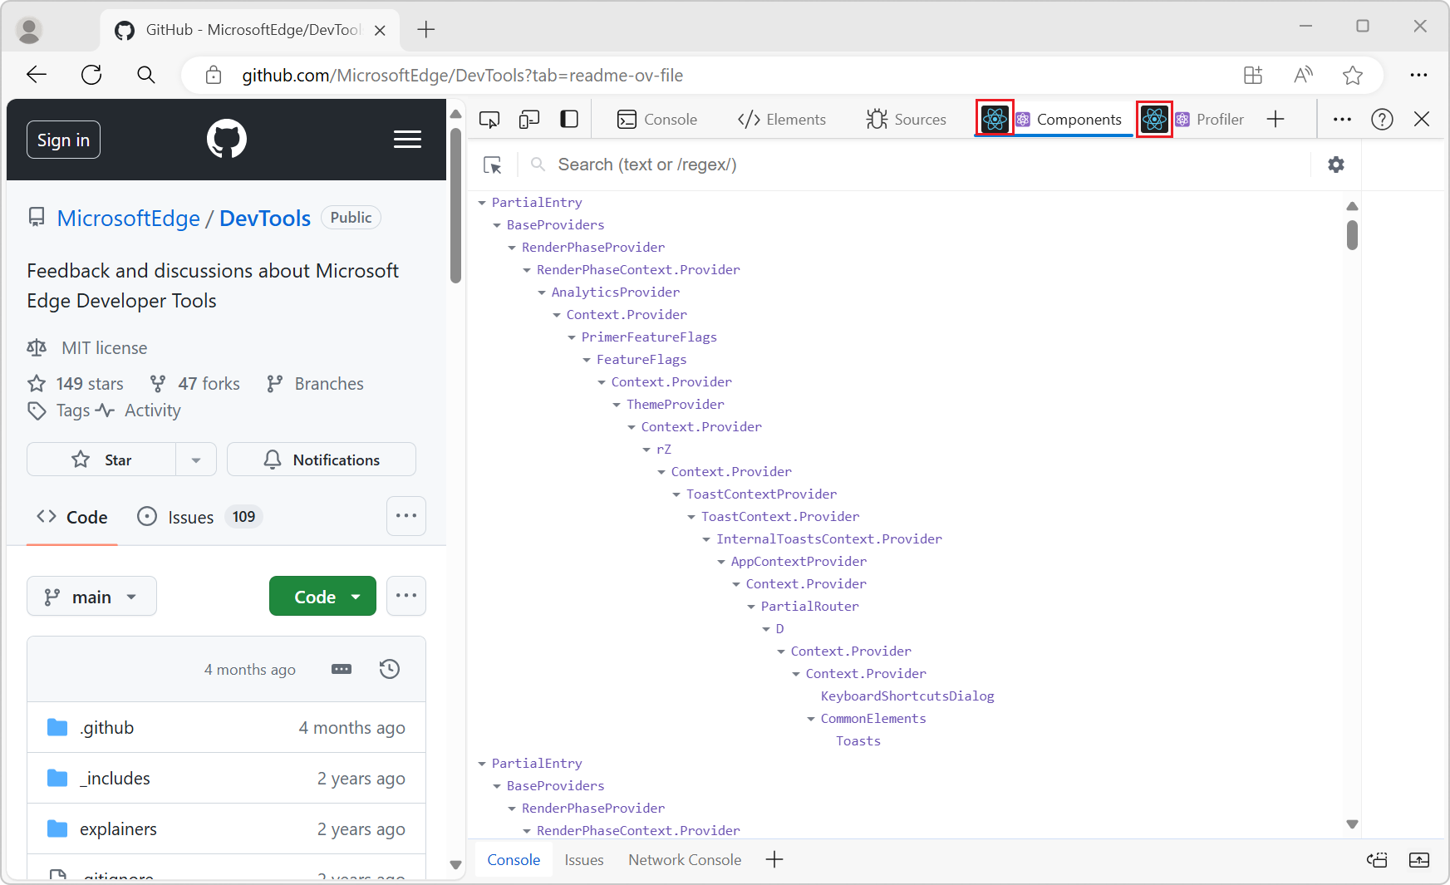
Task: Add a tool to the bottom drawer
Action: click(x=774, y=859)
